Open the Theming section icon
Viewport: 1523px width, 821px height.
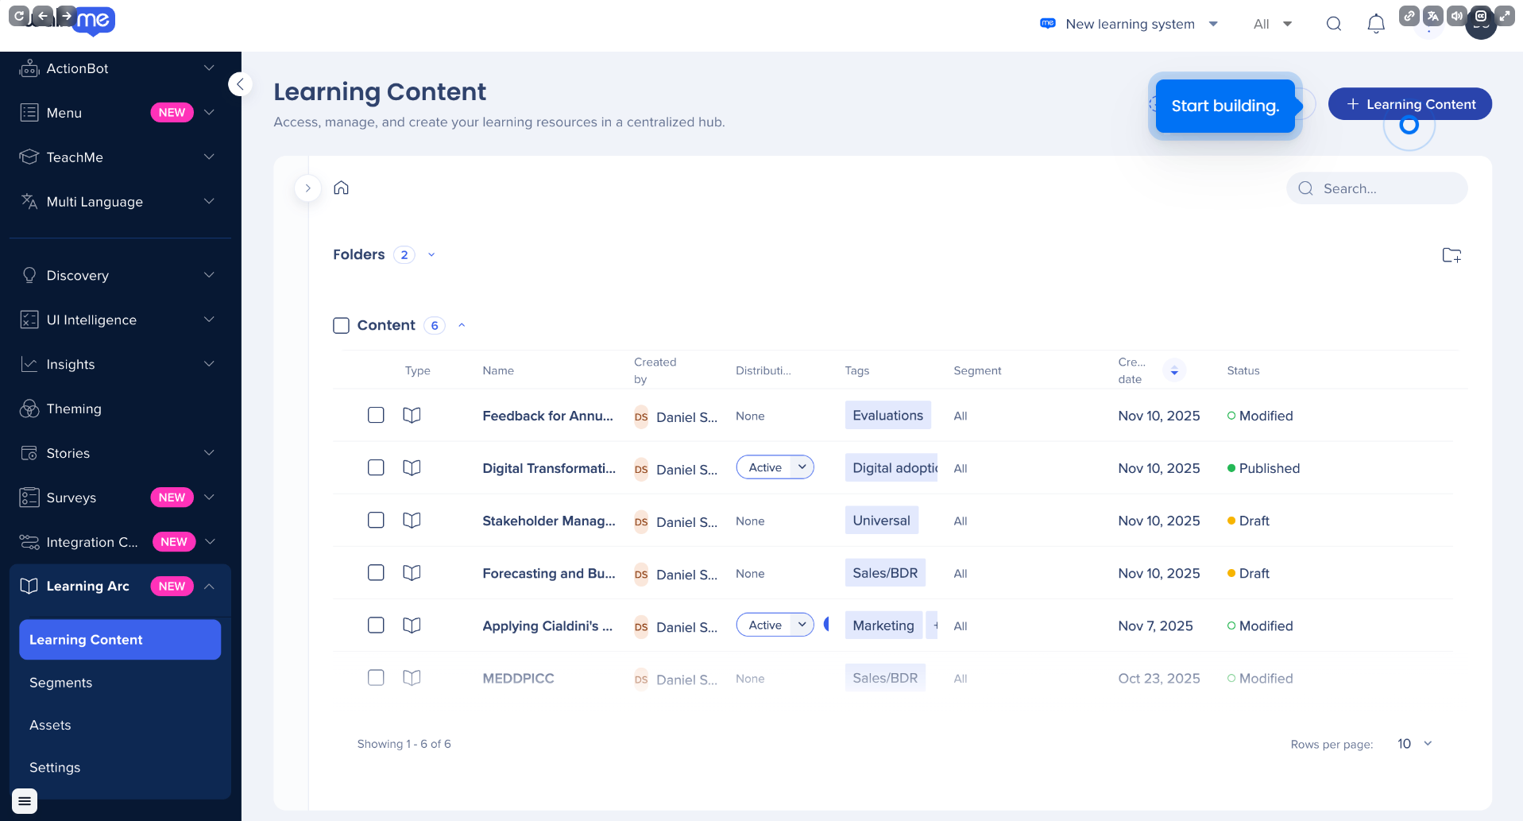click(29, 409)
